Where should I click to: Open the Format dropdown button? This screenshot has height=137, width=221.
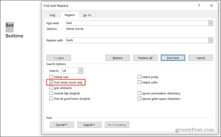click(x=62, y=125)
